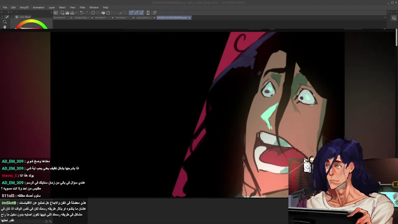398x224 pixels.
Task: Expand the save options dropdown arrow
Action: coord(76,13)
